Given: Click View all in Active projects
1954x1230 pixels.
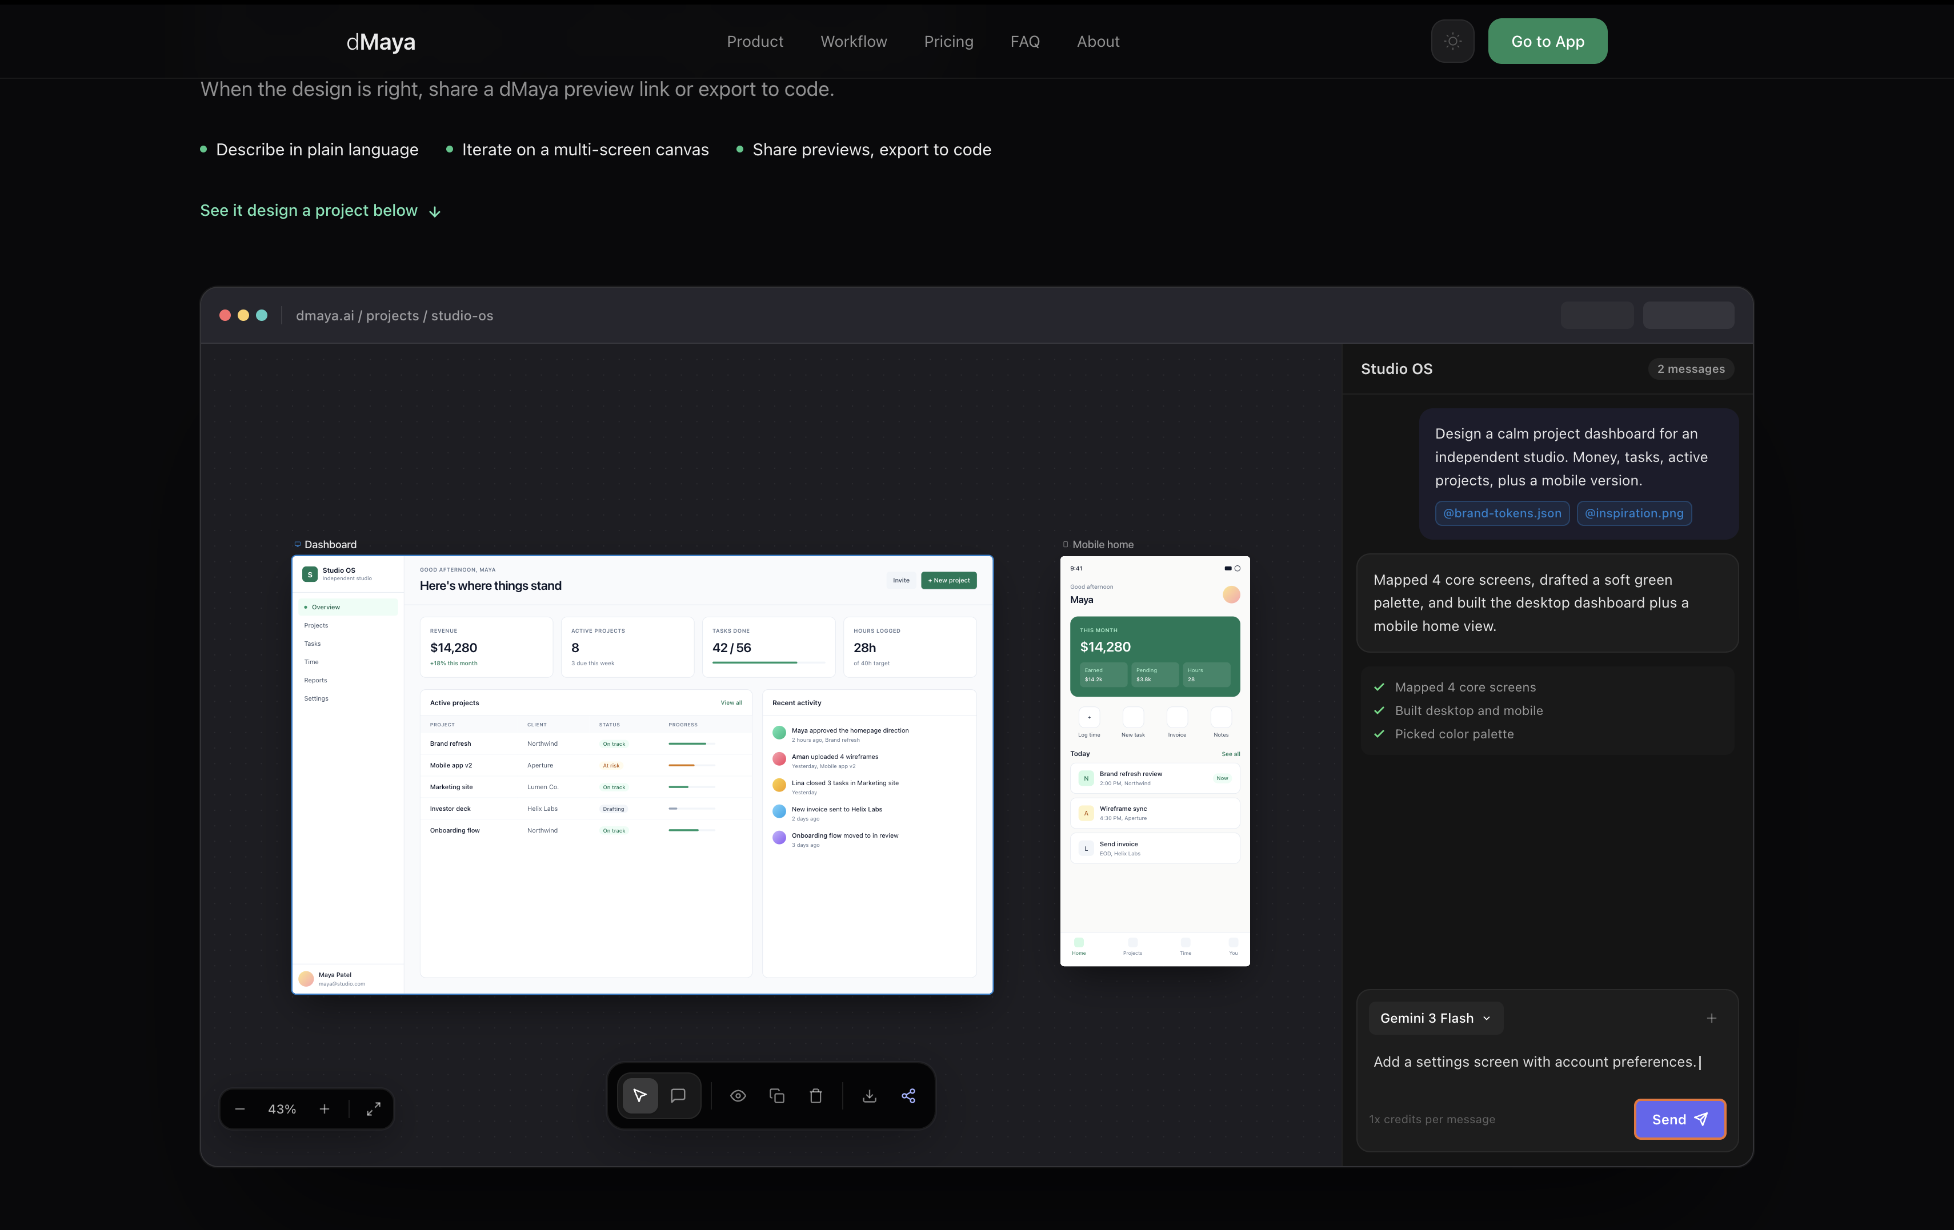Looking at the screenshot, I should pyautogui.click(x=731, y=703).
